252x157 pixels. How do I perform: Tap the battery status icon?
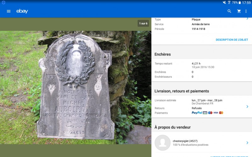240,3
